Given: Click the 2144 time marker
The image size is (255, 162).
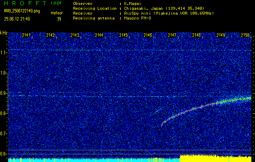Looking at the screenshot, I should (99, 35).
